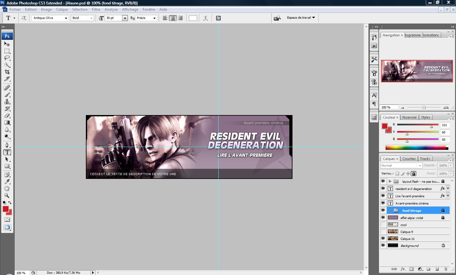Open the Character and Paragraph palettes
Screen dimensions: 456x275
coord(218,18)
